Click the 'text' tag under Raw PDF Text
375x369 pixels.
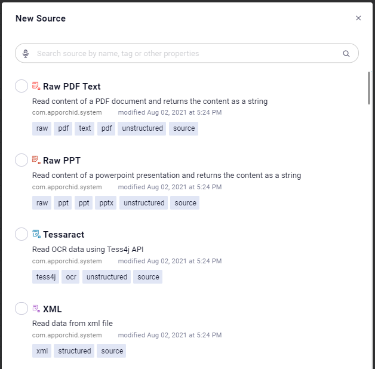click(85, 128)
